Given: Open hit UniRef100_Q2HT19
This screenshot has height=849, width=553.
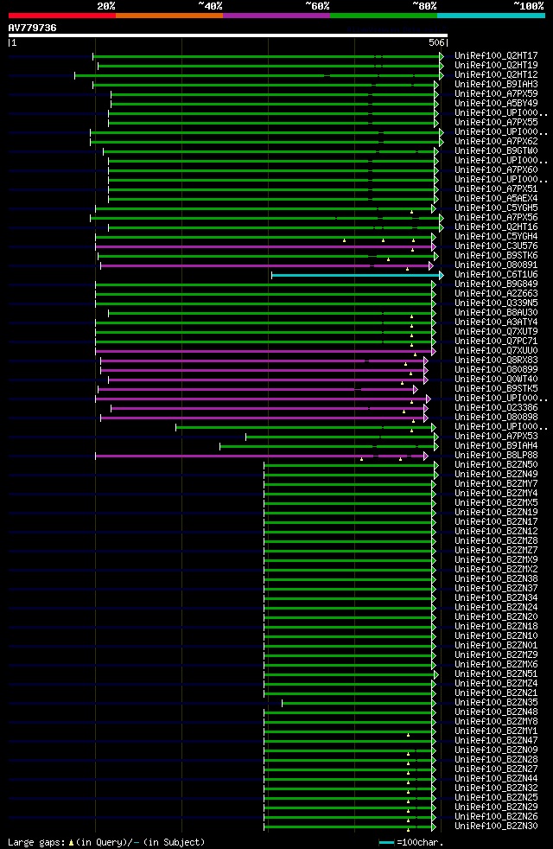Looking at the screenshot, I should pos(496,66).
